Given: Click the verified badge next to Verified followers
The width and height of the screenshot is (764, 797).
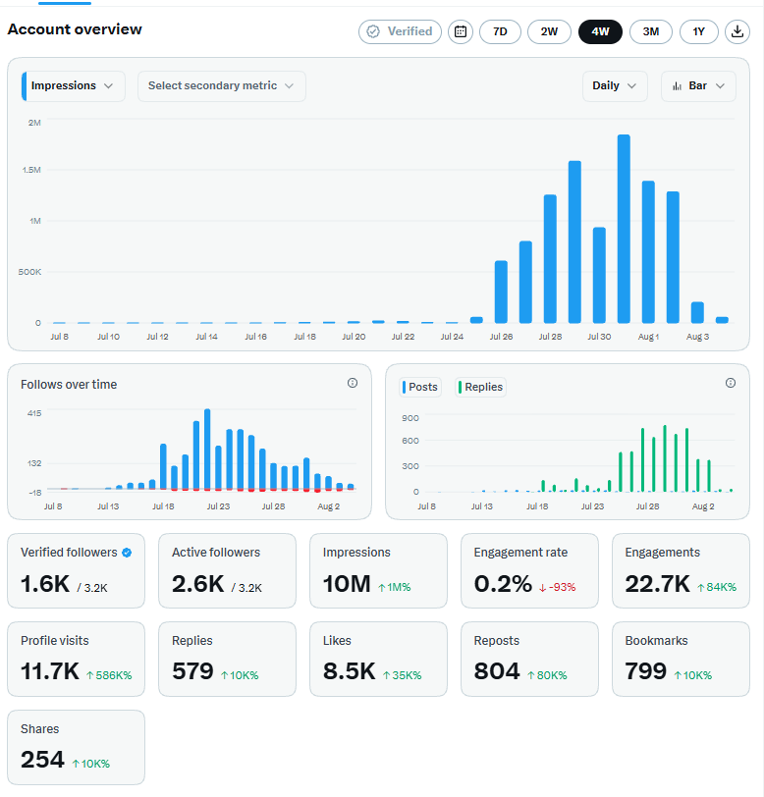Looking at the screenshot, I should [127, 553].
